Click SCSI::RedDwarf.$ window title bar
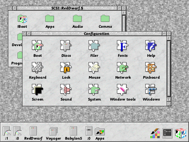Viewport: 189px width, 142px height. point(67,8)
